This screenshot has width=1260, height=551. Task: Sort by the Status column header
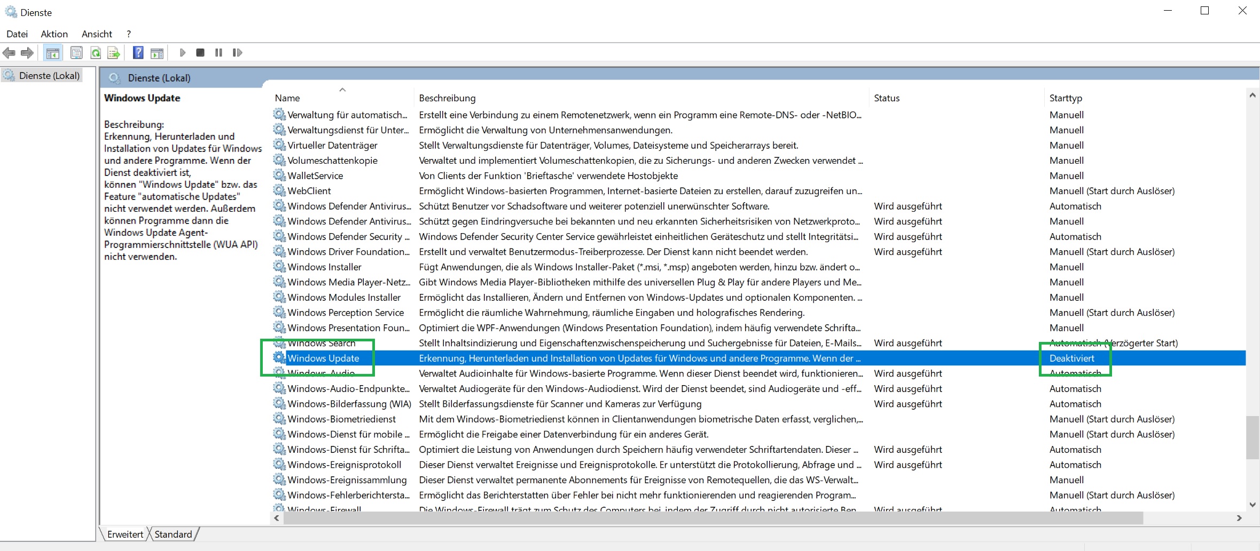[x=957, y=98]
